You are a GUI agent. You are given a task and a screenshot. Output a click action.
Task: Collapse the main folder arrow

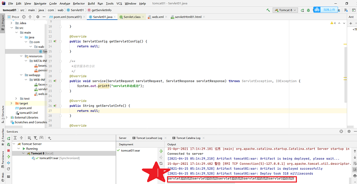(16, 32)
